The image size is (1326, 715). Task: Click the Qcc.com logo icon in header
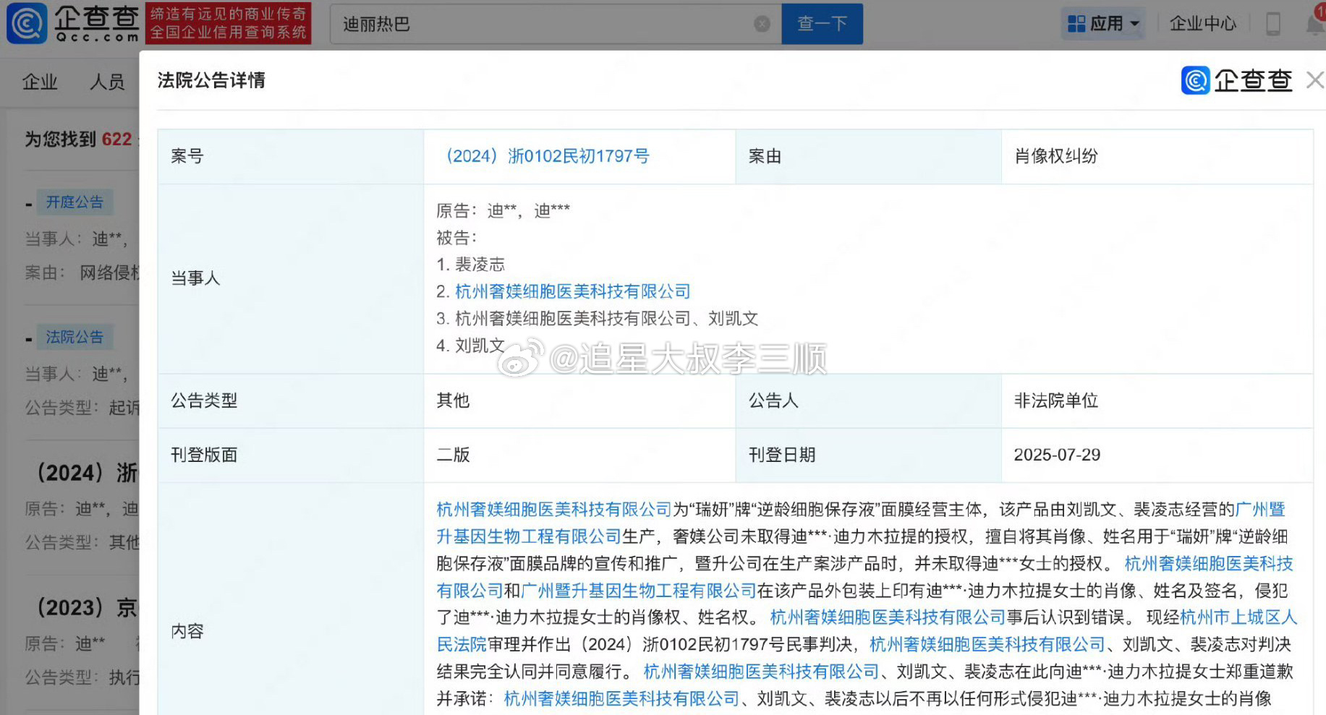point(27,23)
